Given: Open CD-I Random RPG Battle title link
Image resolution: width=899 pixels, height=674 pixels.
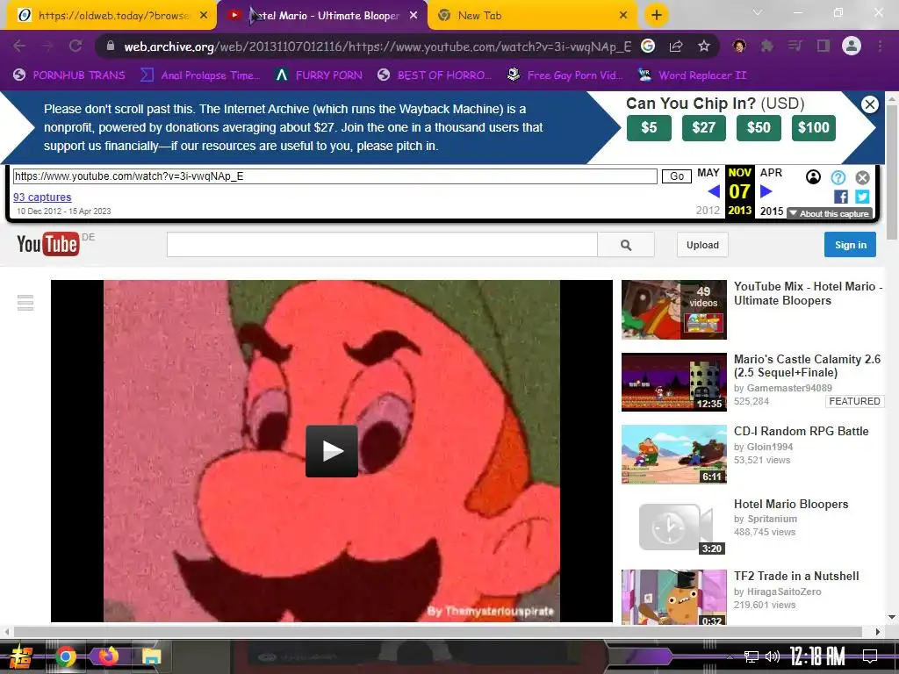Looking at the screenshot, I should (x=801, y=431).
